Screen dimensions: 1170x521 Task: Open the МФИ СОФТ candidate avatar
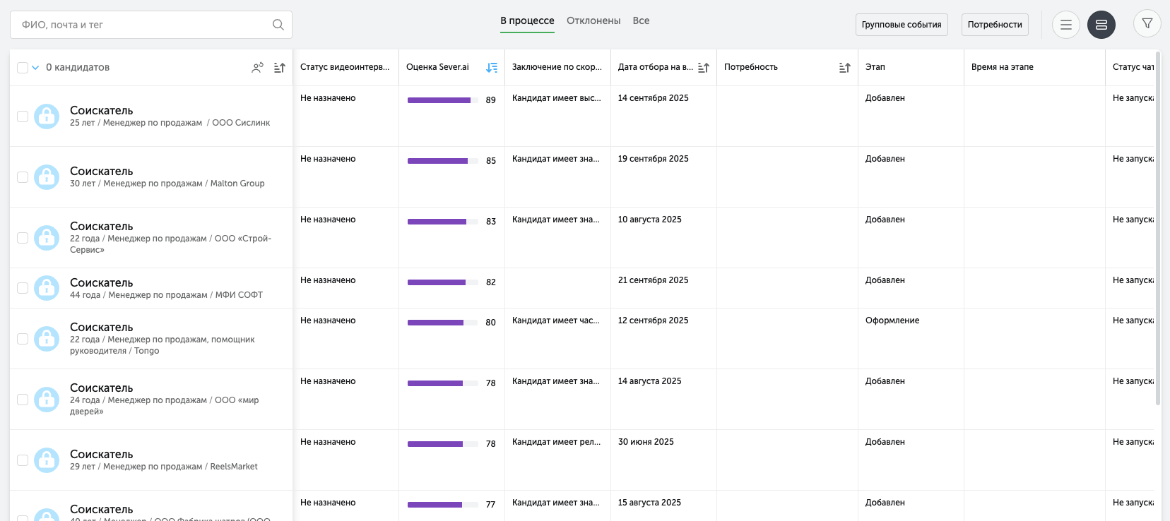point(47,288)
